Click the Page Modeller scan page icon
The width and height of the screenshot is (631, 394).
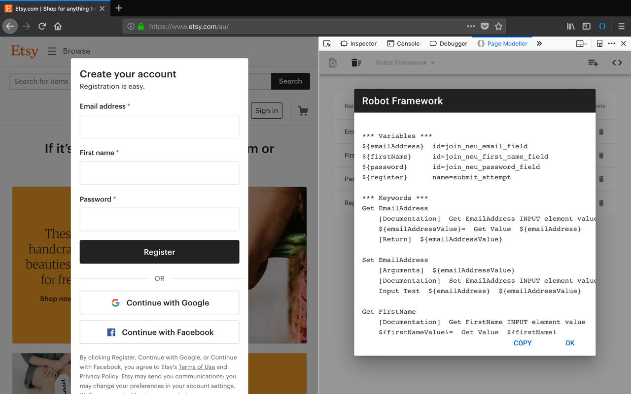click(x=333, y=63)
